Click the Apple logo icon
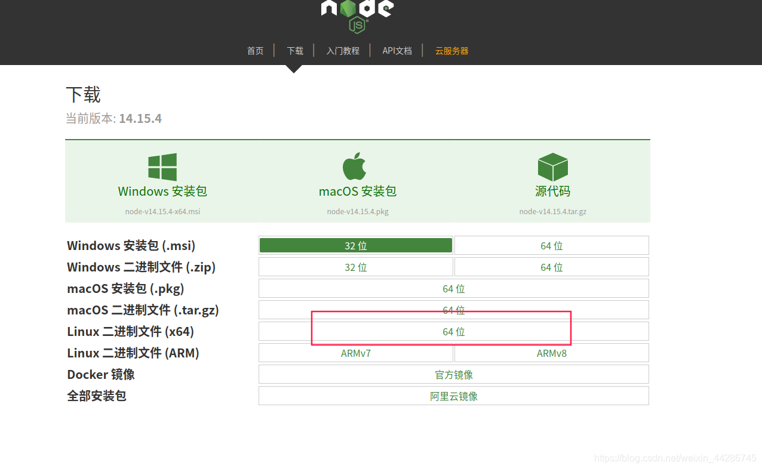 [355, 166]
